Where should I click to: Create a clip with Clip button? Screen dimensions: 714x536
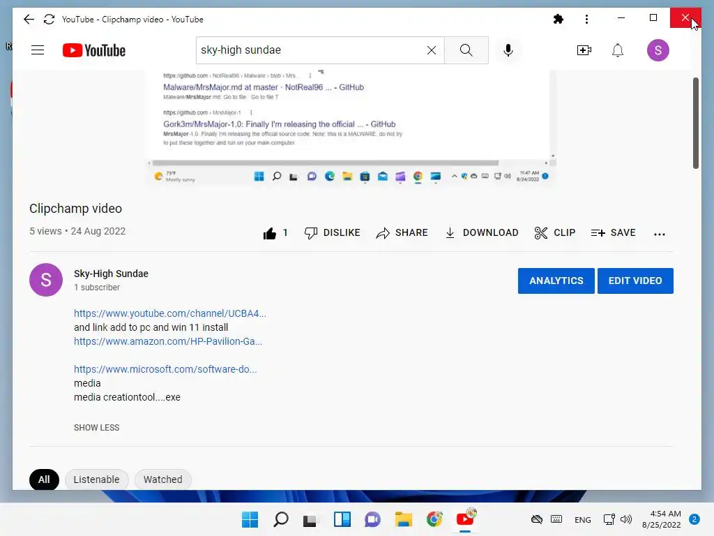pyautogui.click(x=555, y=233)
